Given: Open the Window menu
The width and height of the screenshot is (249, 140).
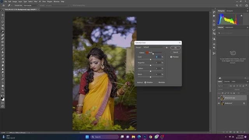Looking at the screenshot, I should (x=56, y=2).
